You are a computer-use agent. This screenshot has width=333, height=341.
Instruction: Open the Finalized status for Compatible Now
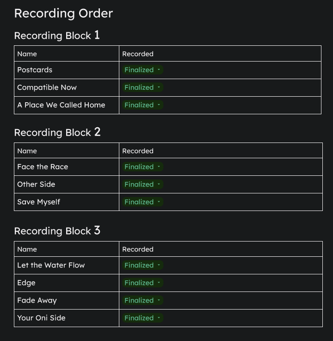[142, 87]
